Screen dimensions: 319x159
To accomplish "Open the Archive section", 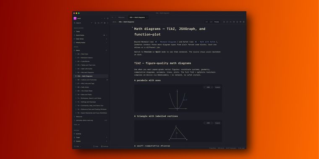I will [91, 134].
